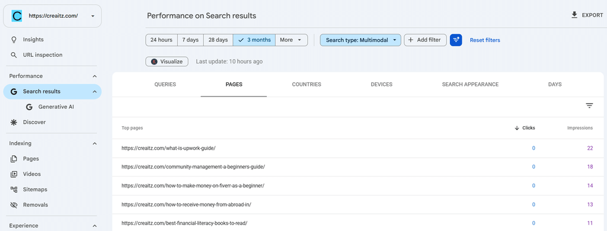Click the blue AI filter sparkle icon
The height and width of the screenshot is (231, 607).
pyautogui.click(x=456, y=40)
